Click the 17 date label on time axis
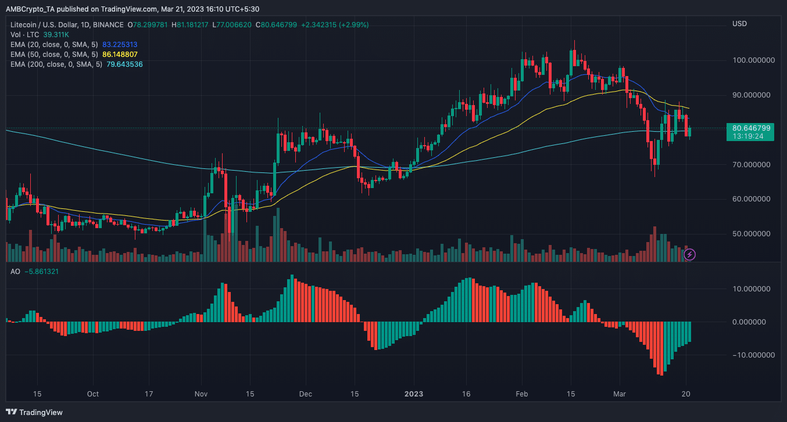This screenshot has width=787, height=422. tap(149, 394)
